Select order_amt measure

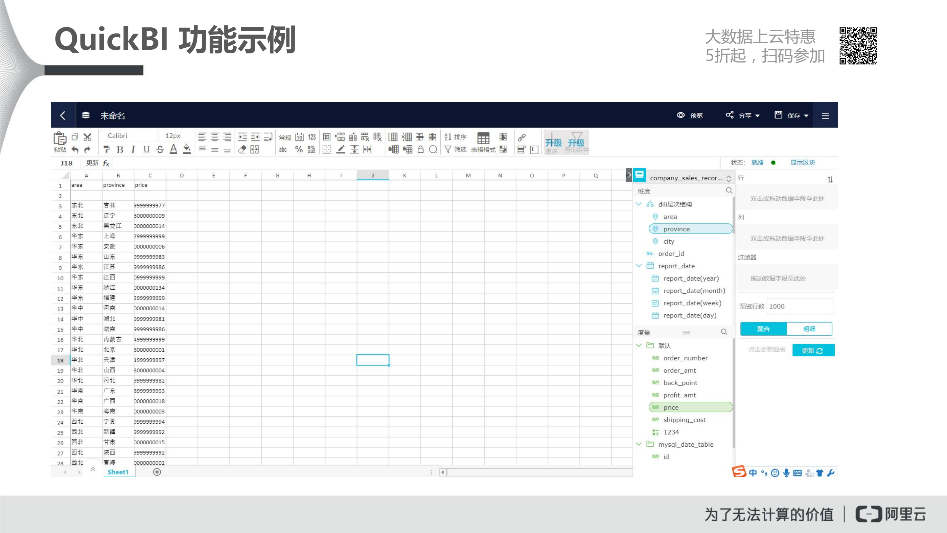679,371
